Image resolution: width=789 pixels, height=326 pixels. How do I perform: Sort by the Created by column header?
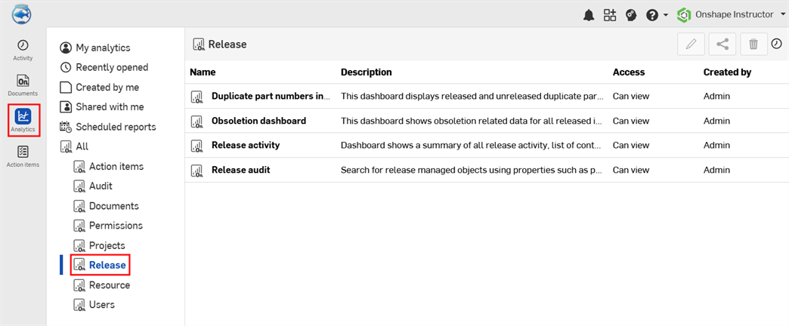point(727,72)
